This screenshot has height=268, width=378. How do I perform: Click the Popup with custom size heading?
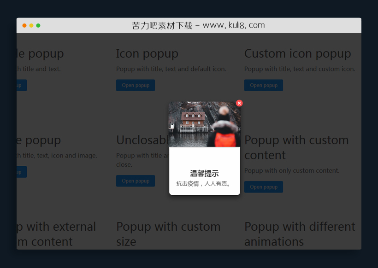coord(168,234)
